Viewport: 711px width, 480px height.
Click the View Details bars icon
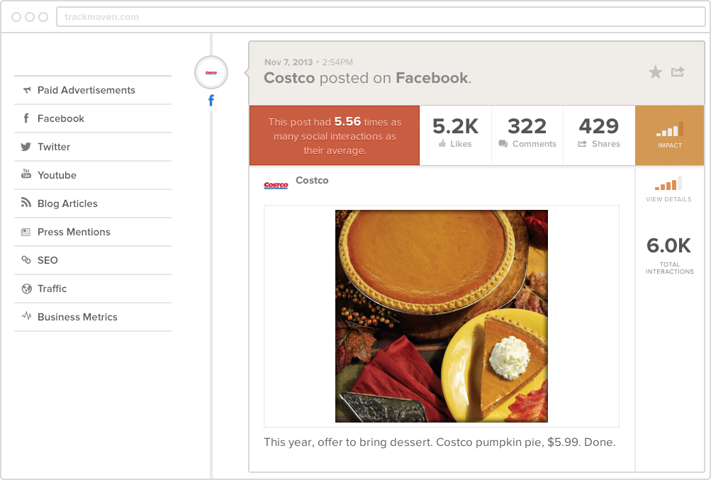(x=668, y=184)
